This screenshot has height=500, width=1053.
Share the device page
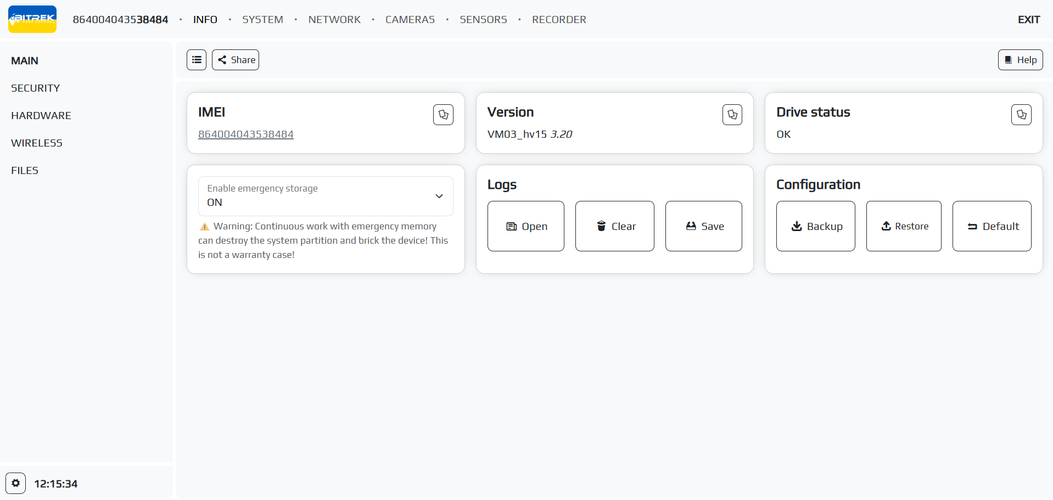236,60
